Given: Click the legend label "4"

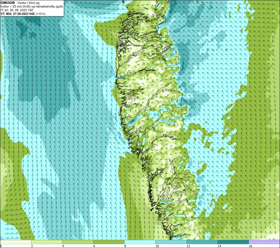Looking at the screenshot, I should (63, 246).
